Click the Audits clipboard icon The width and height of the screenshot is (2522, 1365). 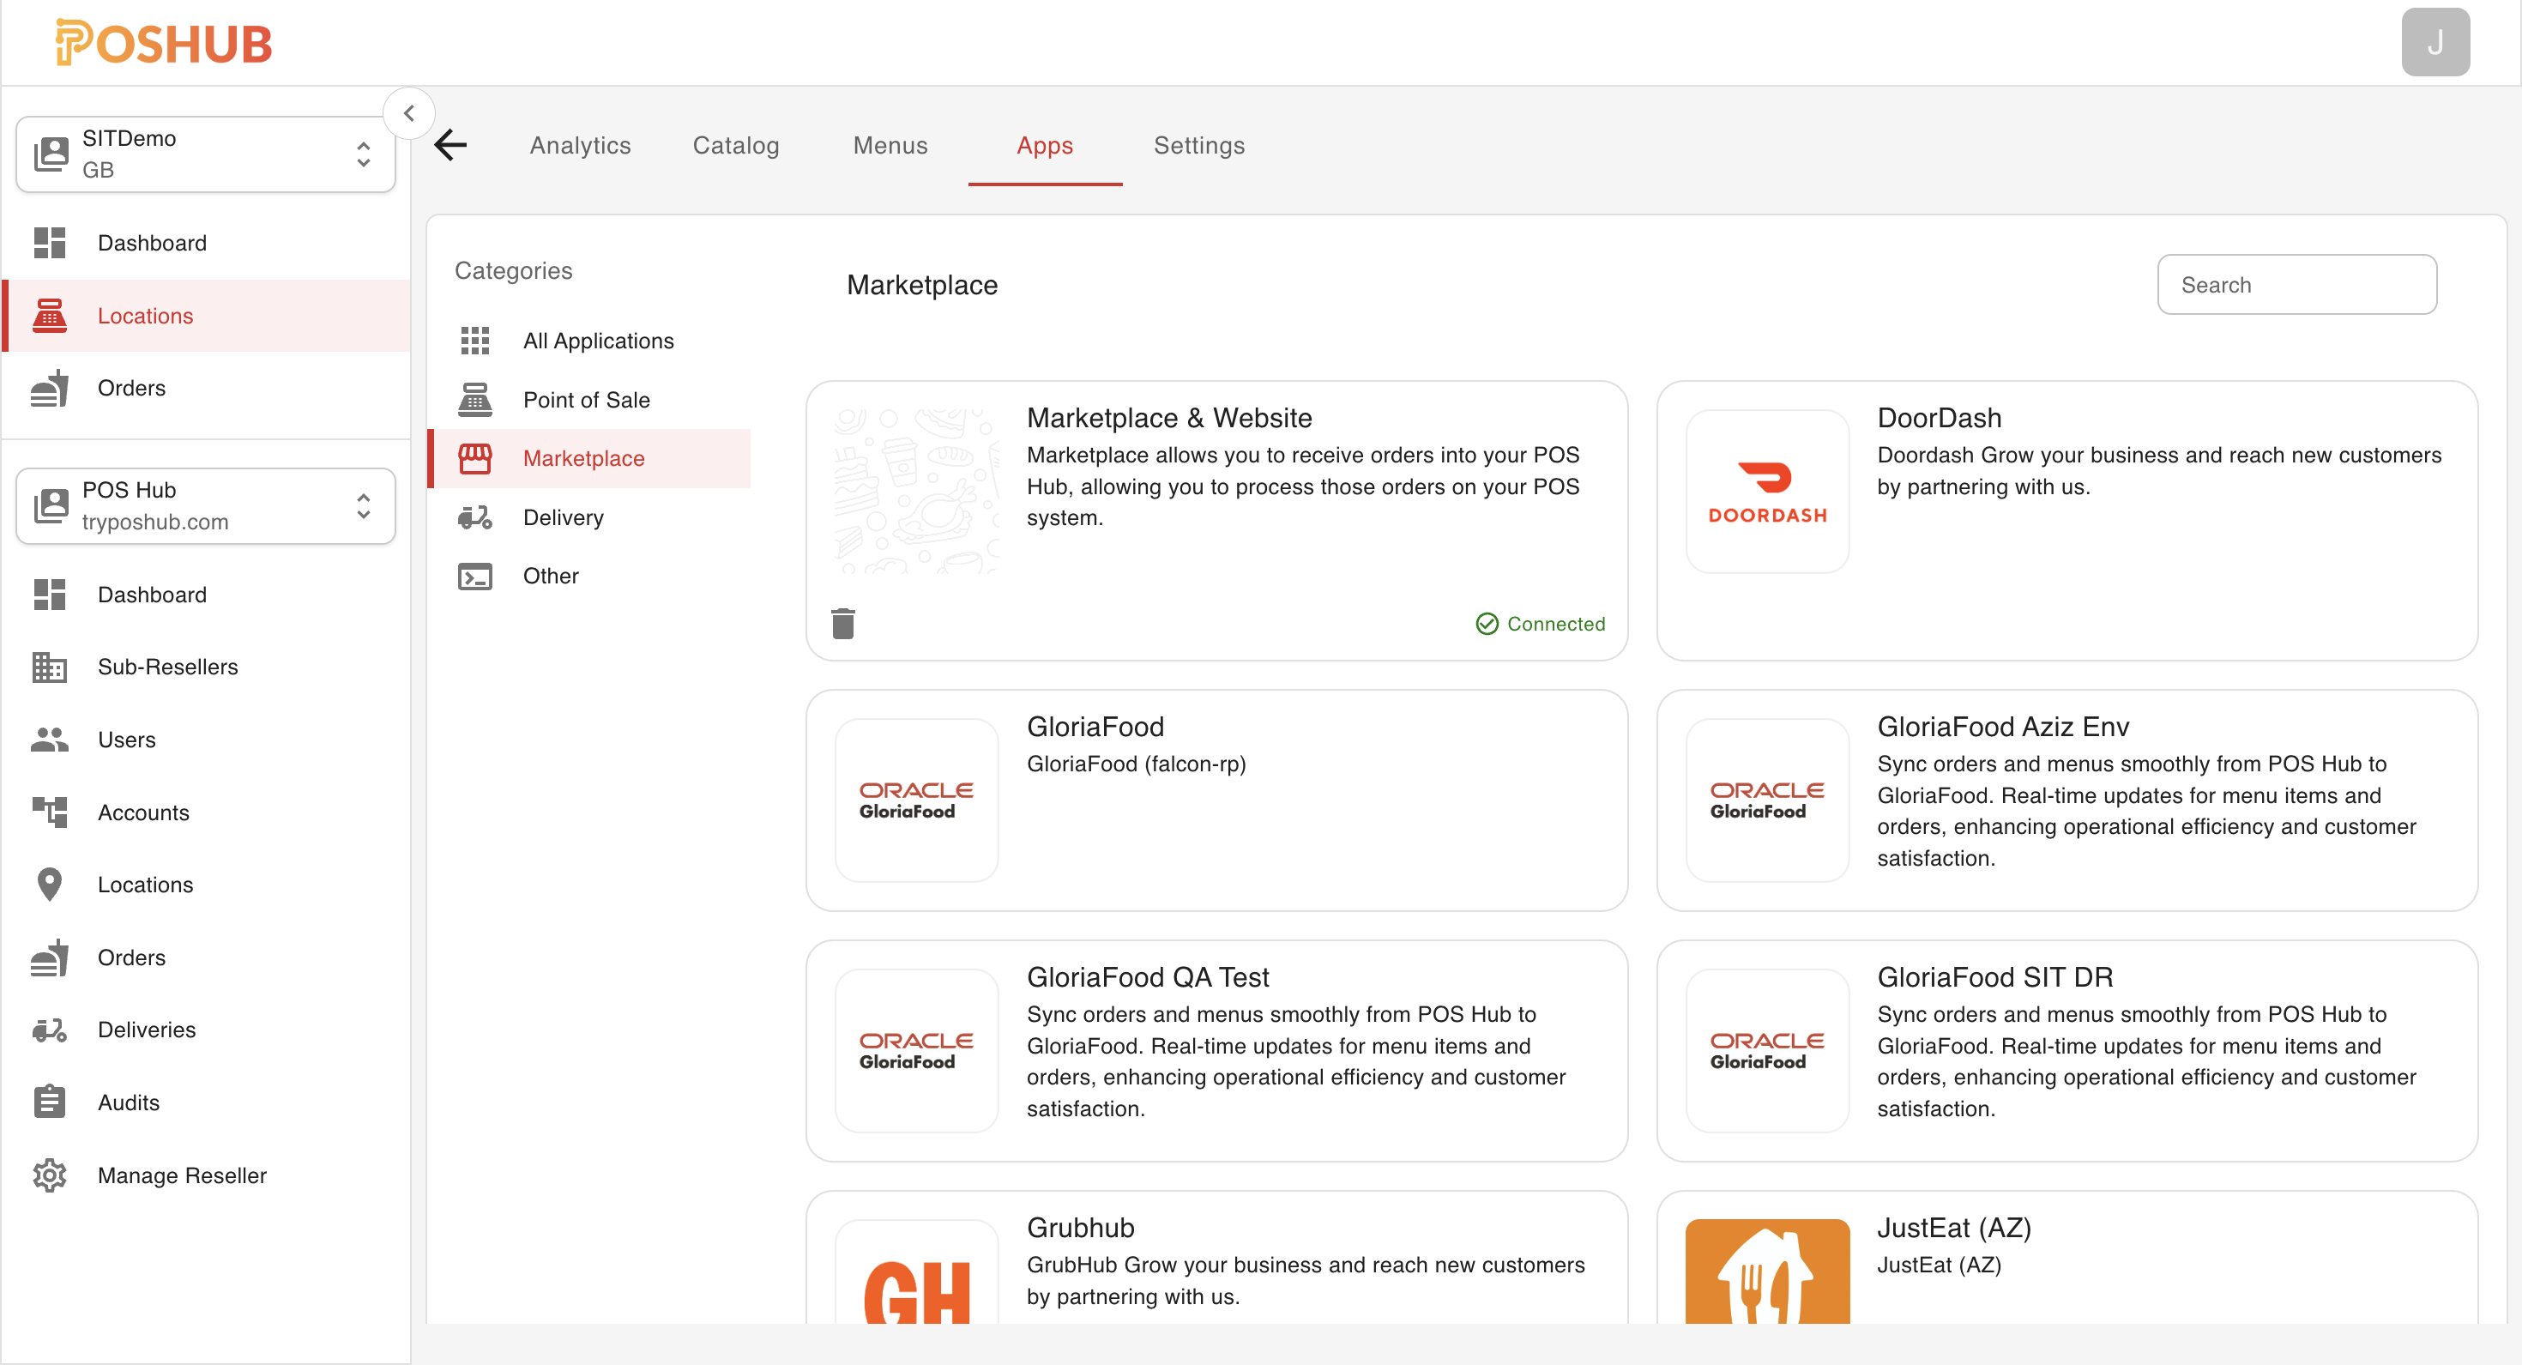(50, 1101)
